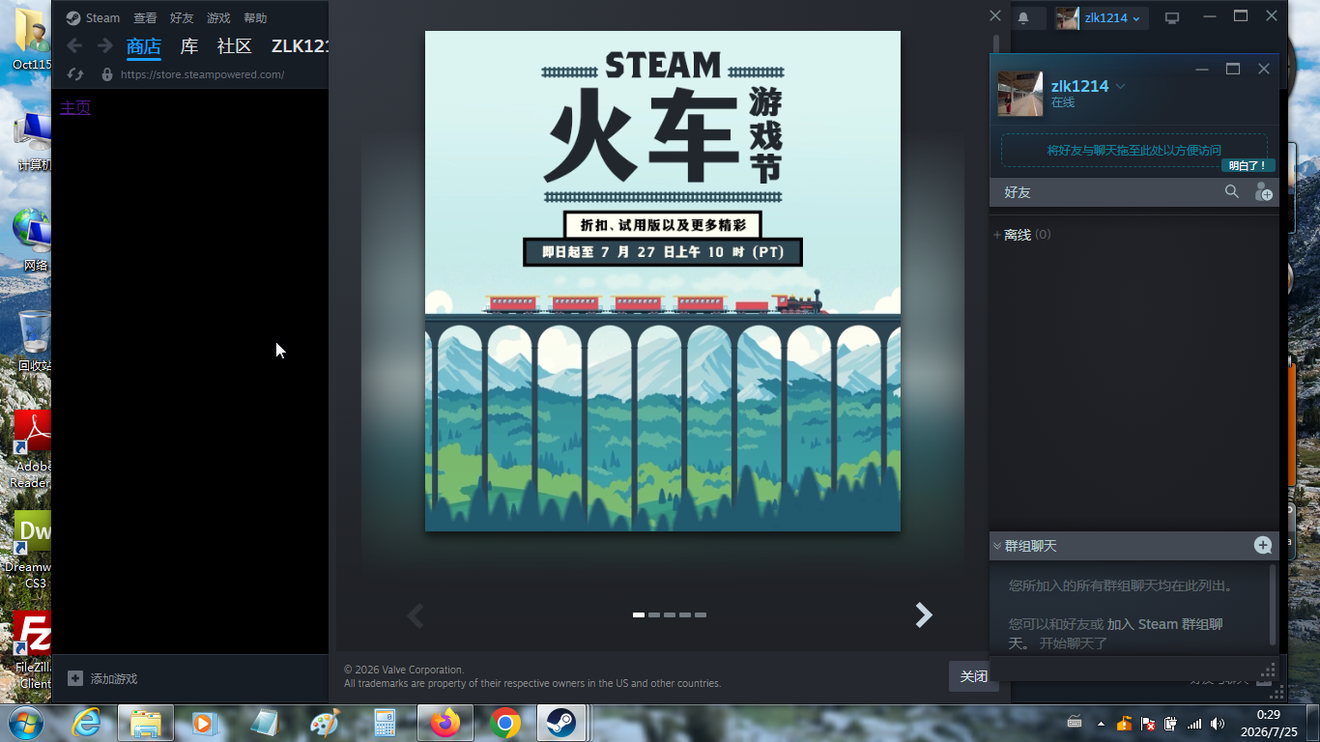Click the group chat panel scrollbar
Image resolution: width=1320 pixels, height=742 pixels.
(x=1272, y=606)
